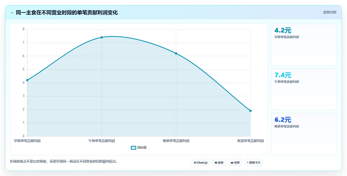Select the 数据卡片 tag chip

click(x=254, y=163)
